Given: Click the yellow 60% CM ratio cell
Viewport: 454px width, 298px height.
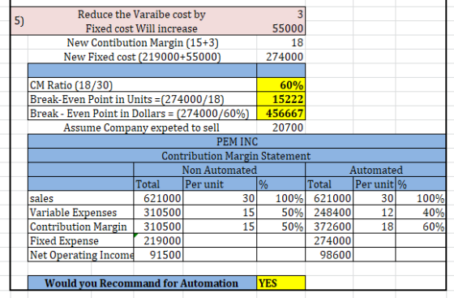Looking at the screenshot, I should point(281,85).
